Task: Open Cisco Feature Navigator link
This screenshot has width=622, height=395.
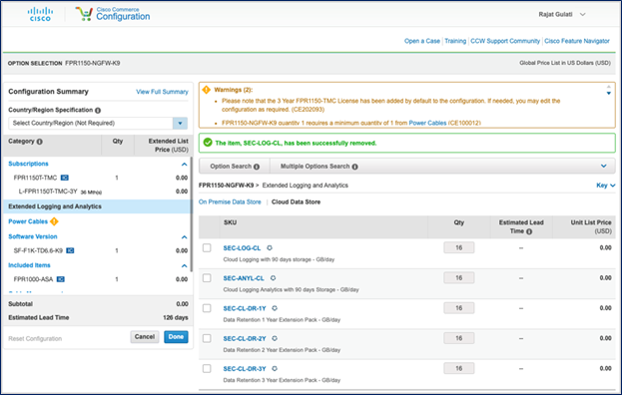Action: (577, 41)
